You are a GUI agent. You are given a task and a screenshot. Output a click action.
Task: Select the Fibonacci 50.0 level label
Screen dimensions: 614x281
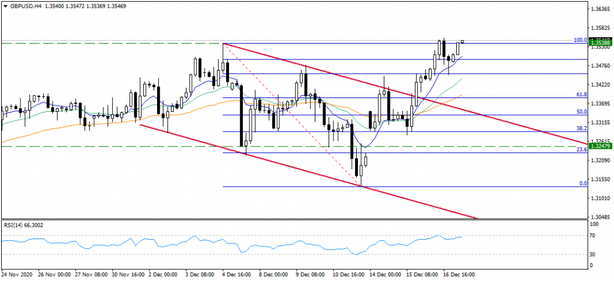[x=580, y=112]
